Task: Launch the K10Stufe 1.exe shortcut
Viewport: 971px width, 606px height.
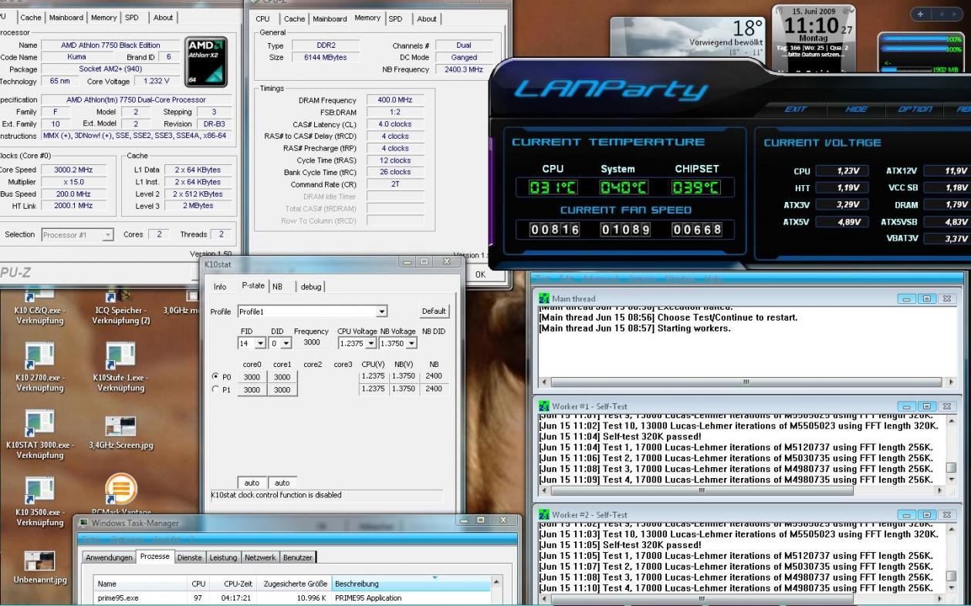Action: tap(121, 366)
